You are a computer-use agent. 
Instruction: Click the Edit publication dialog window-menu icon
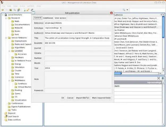[33, 13]
